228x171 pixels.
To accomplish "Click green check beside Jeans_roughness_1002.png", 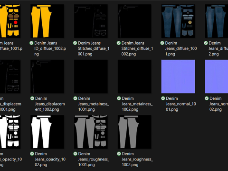I will (119, 153).
